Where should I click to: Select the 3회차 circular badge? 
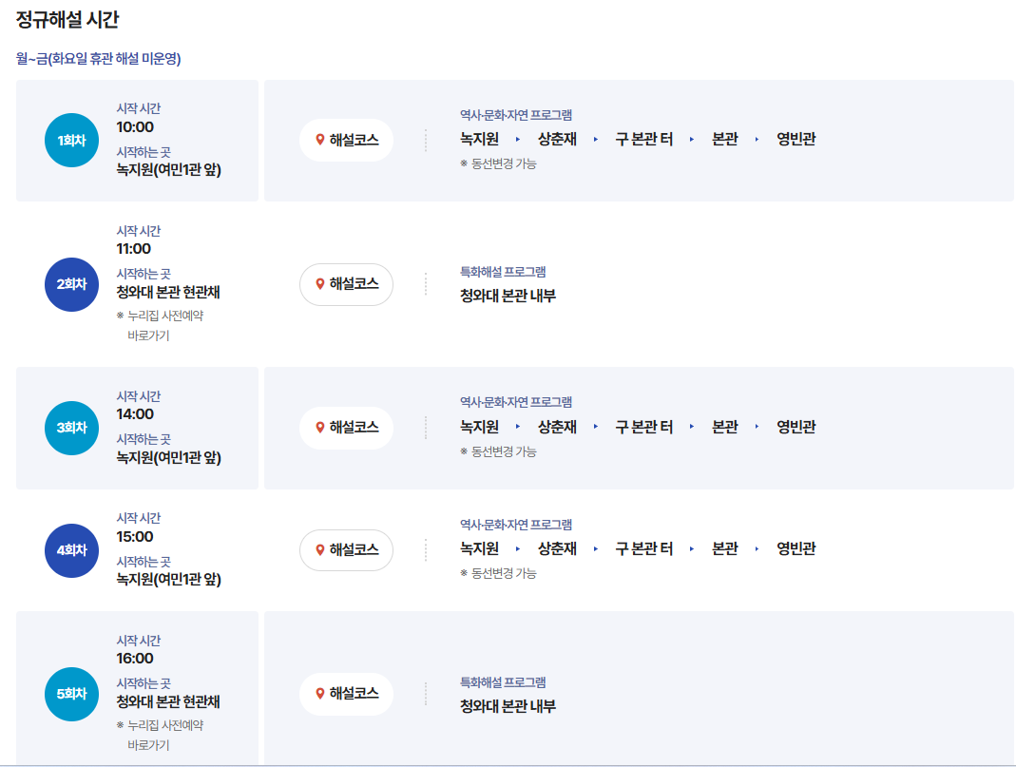(71, 427)
